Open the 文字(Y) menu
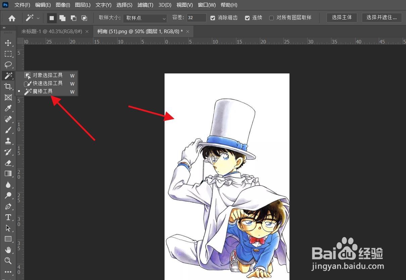 103,5
